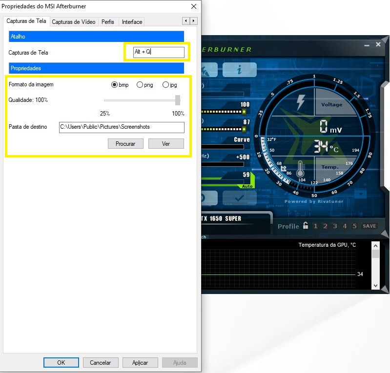Select Afterburner profile slot 3

(335, 226)
